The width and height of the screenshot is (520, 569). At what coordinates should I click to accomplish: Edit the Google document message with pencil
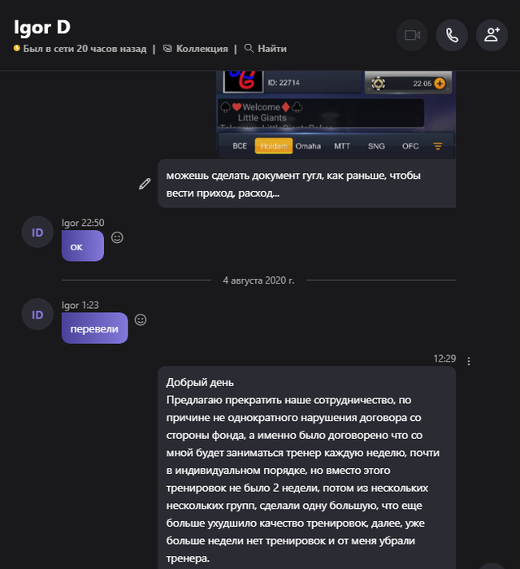(x=145, y=184)
